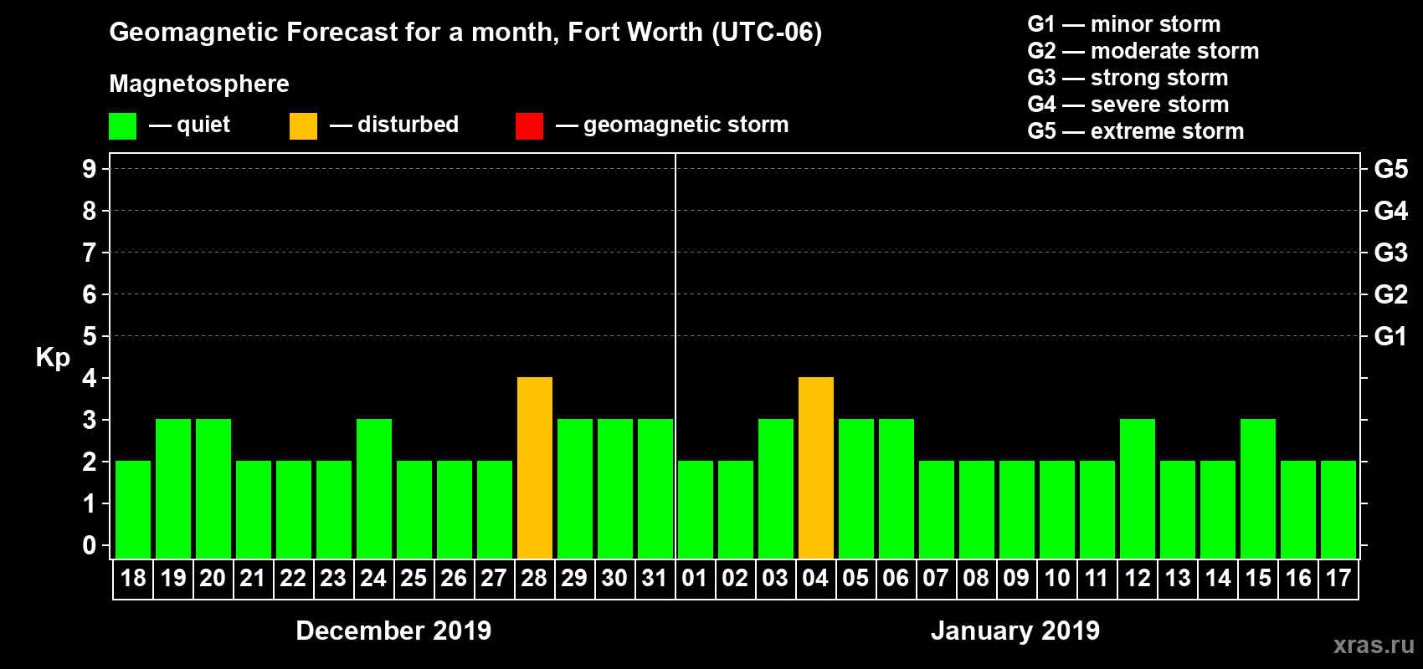Click the bar above date 31
The image size is (1423, 669).
pos(655,488)
